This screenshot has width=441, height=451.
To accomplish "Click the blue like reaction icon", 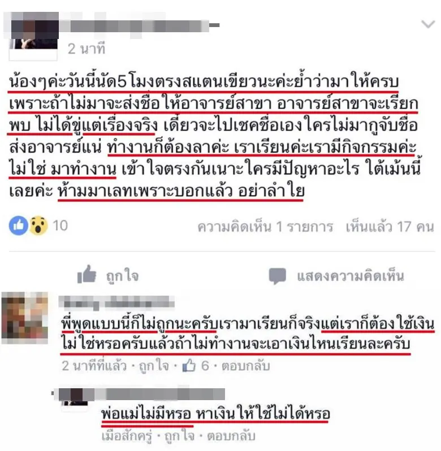I will tap(19, 225).
